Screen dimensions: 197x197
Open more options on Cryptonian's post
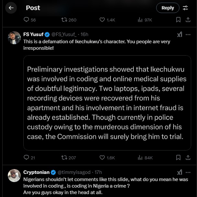(188, 172)
